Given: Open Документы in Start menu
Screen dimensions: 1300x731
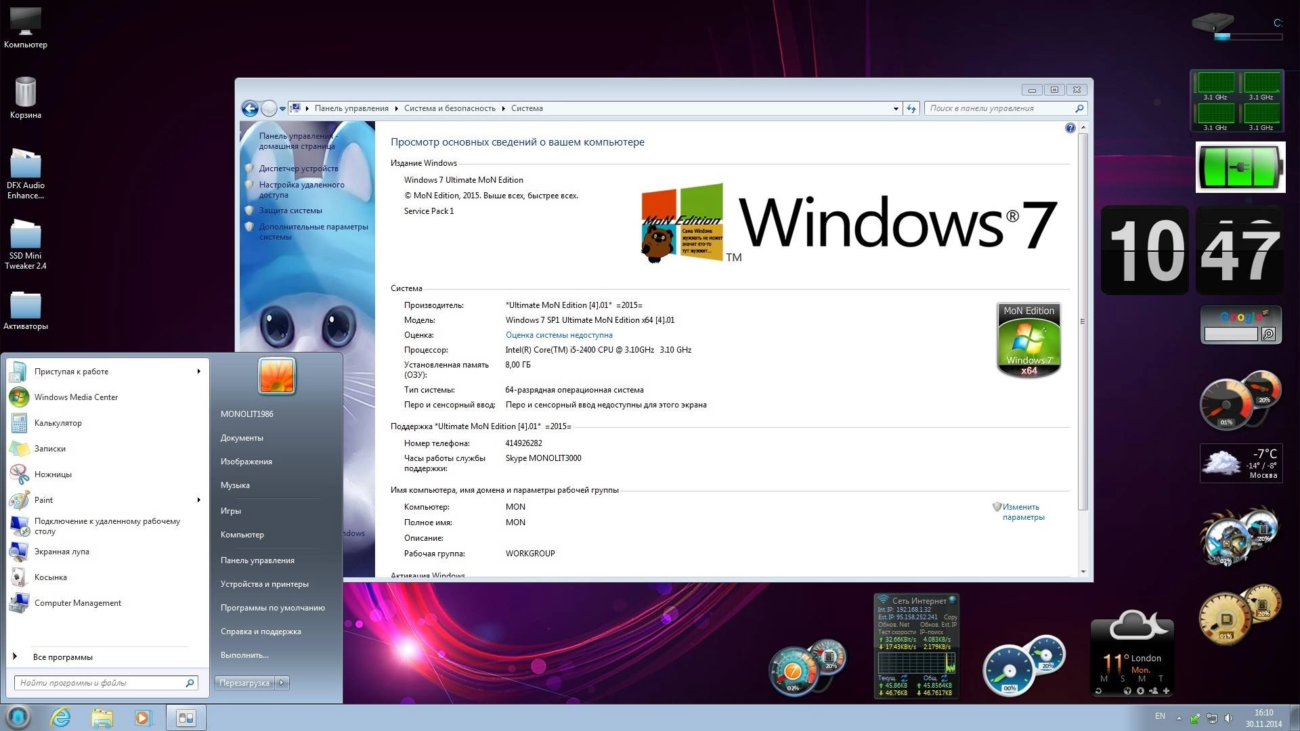Looking at the screenshot, I should [x=242, y=438].
